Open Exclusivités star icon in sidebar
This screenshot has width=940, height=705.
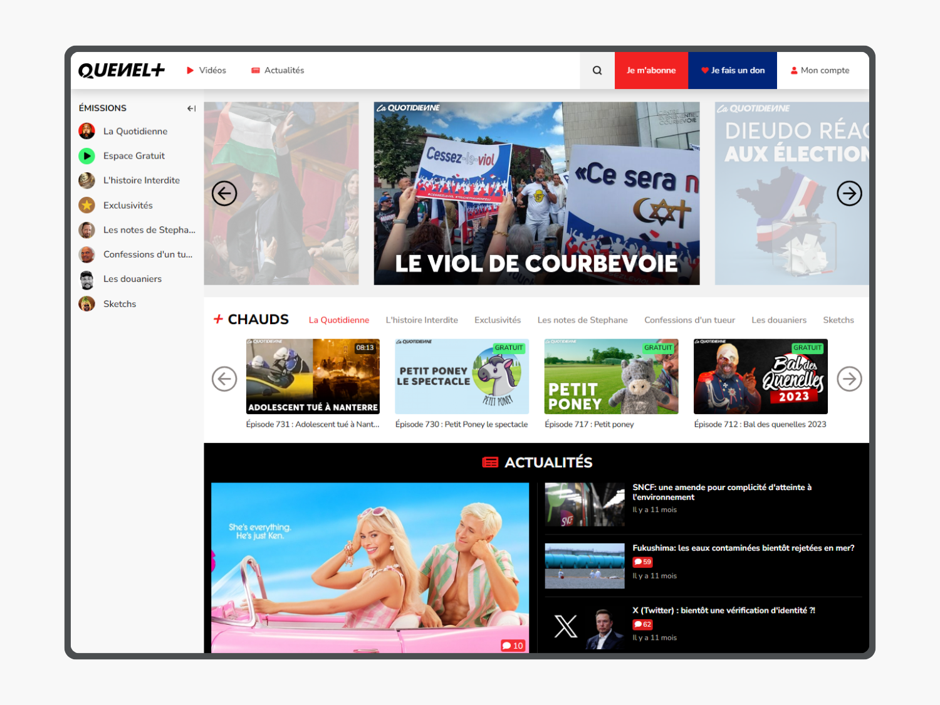pos(86,205)
